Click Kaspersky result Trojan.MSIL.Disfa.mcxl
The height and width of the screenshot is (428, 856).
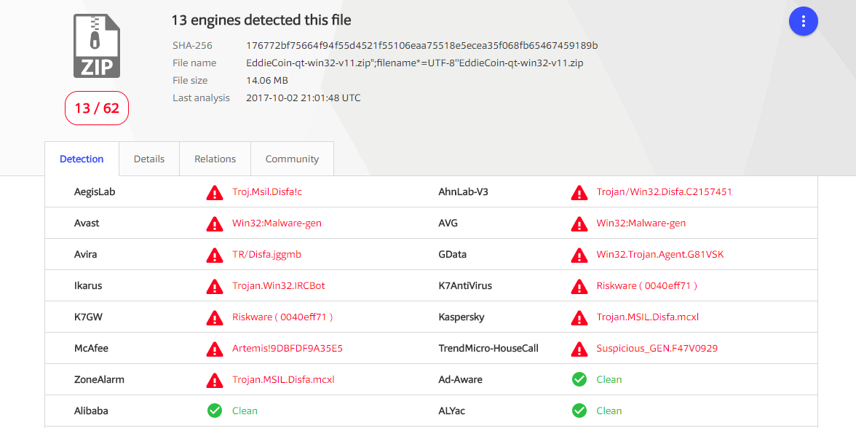coord(648,317)
